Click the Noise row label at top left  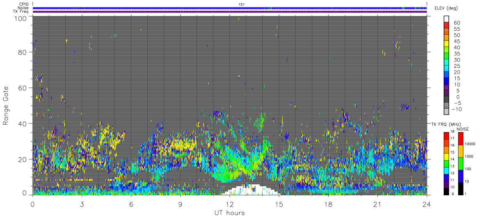[23, 8]
